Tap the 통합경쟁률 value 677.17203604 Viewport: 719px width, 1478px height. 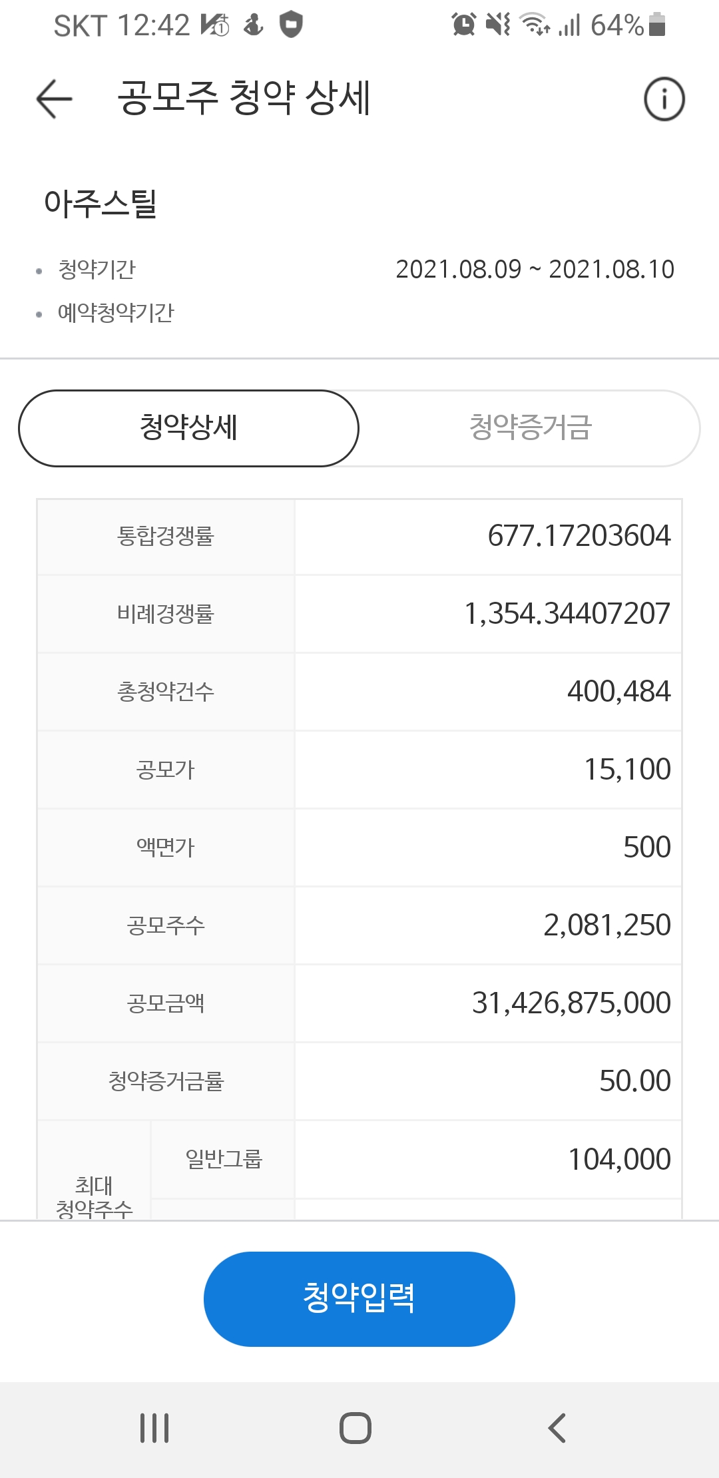pyautogui.click(x=579, y=536)
